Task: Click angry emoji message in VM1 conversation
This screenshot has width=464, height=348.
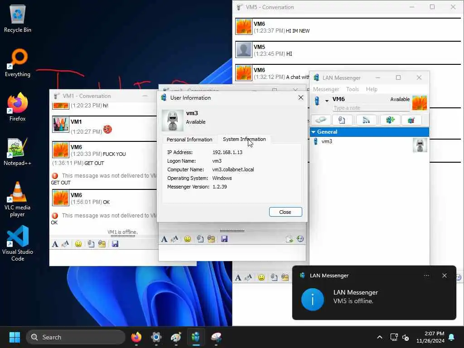Action: 107,129
